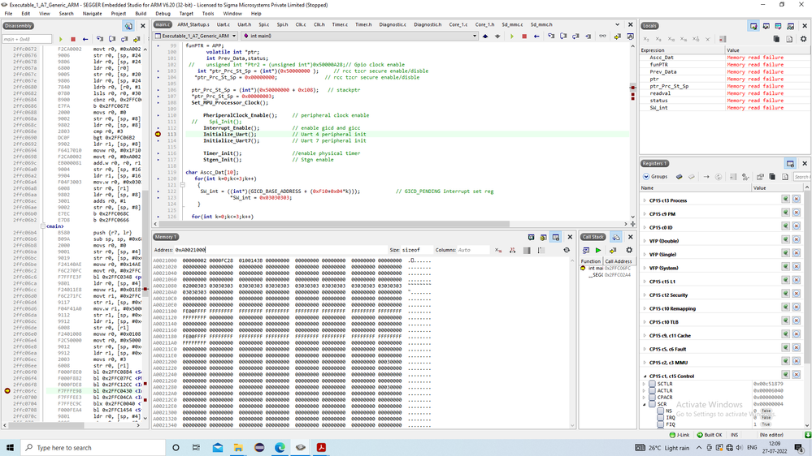Switch to Timer.c editor tab

coord(340,24)
